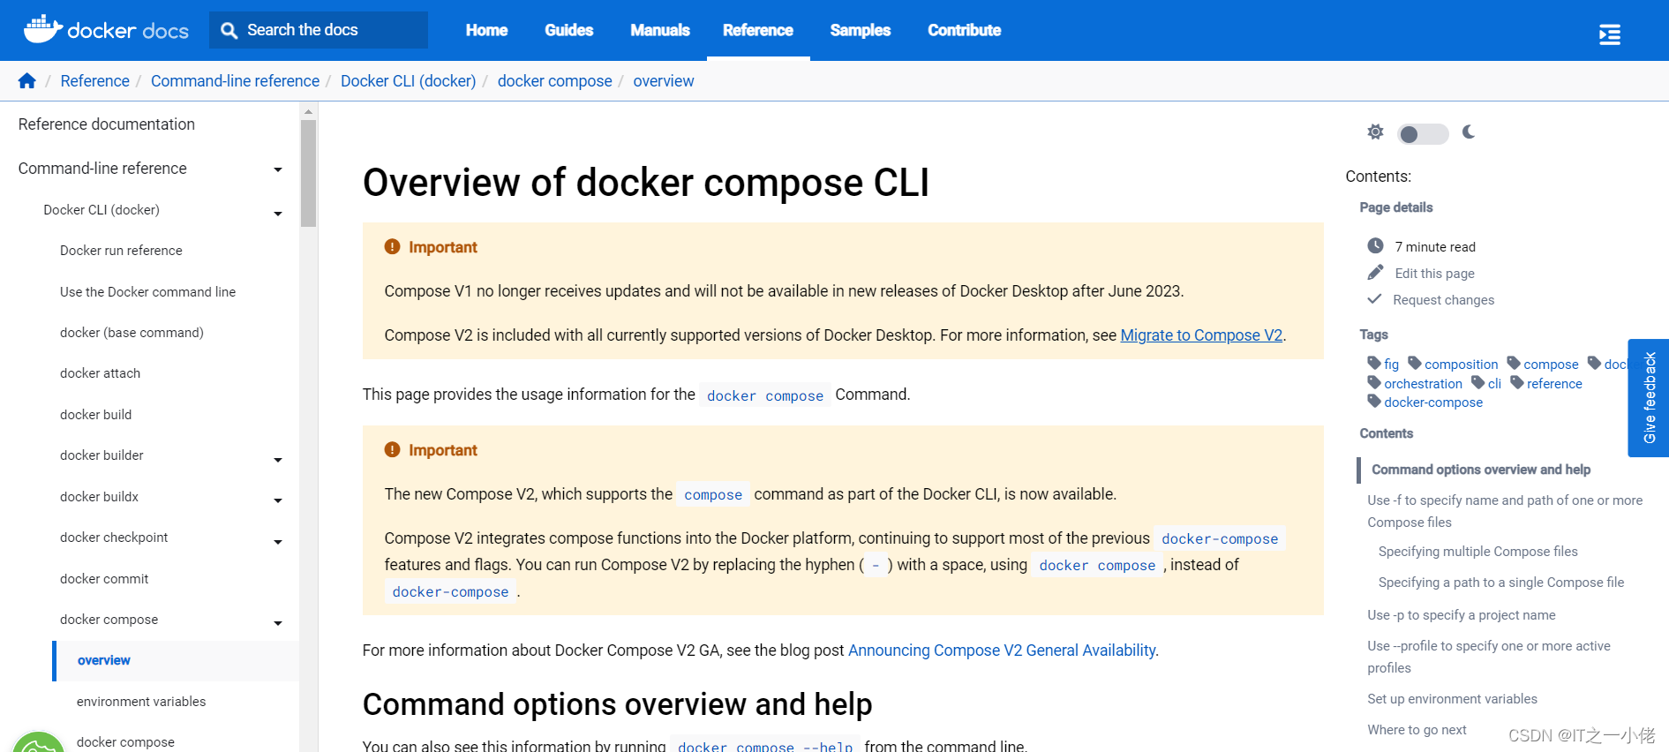Click the orchestration tag link
The height and width of the screenshot is (752, 1669).
pyautogui.click(x=1423, y=384)
